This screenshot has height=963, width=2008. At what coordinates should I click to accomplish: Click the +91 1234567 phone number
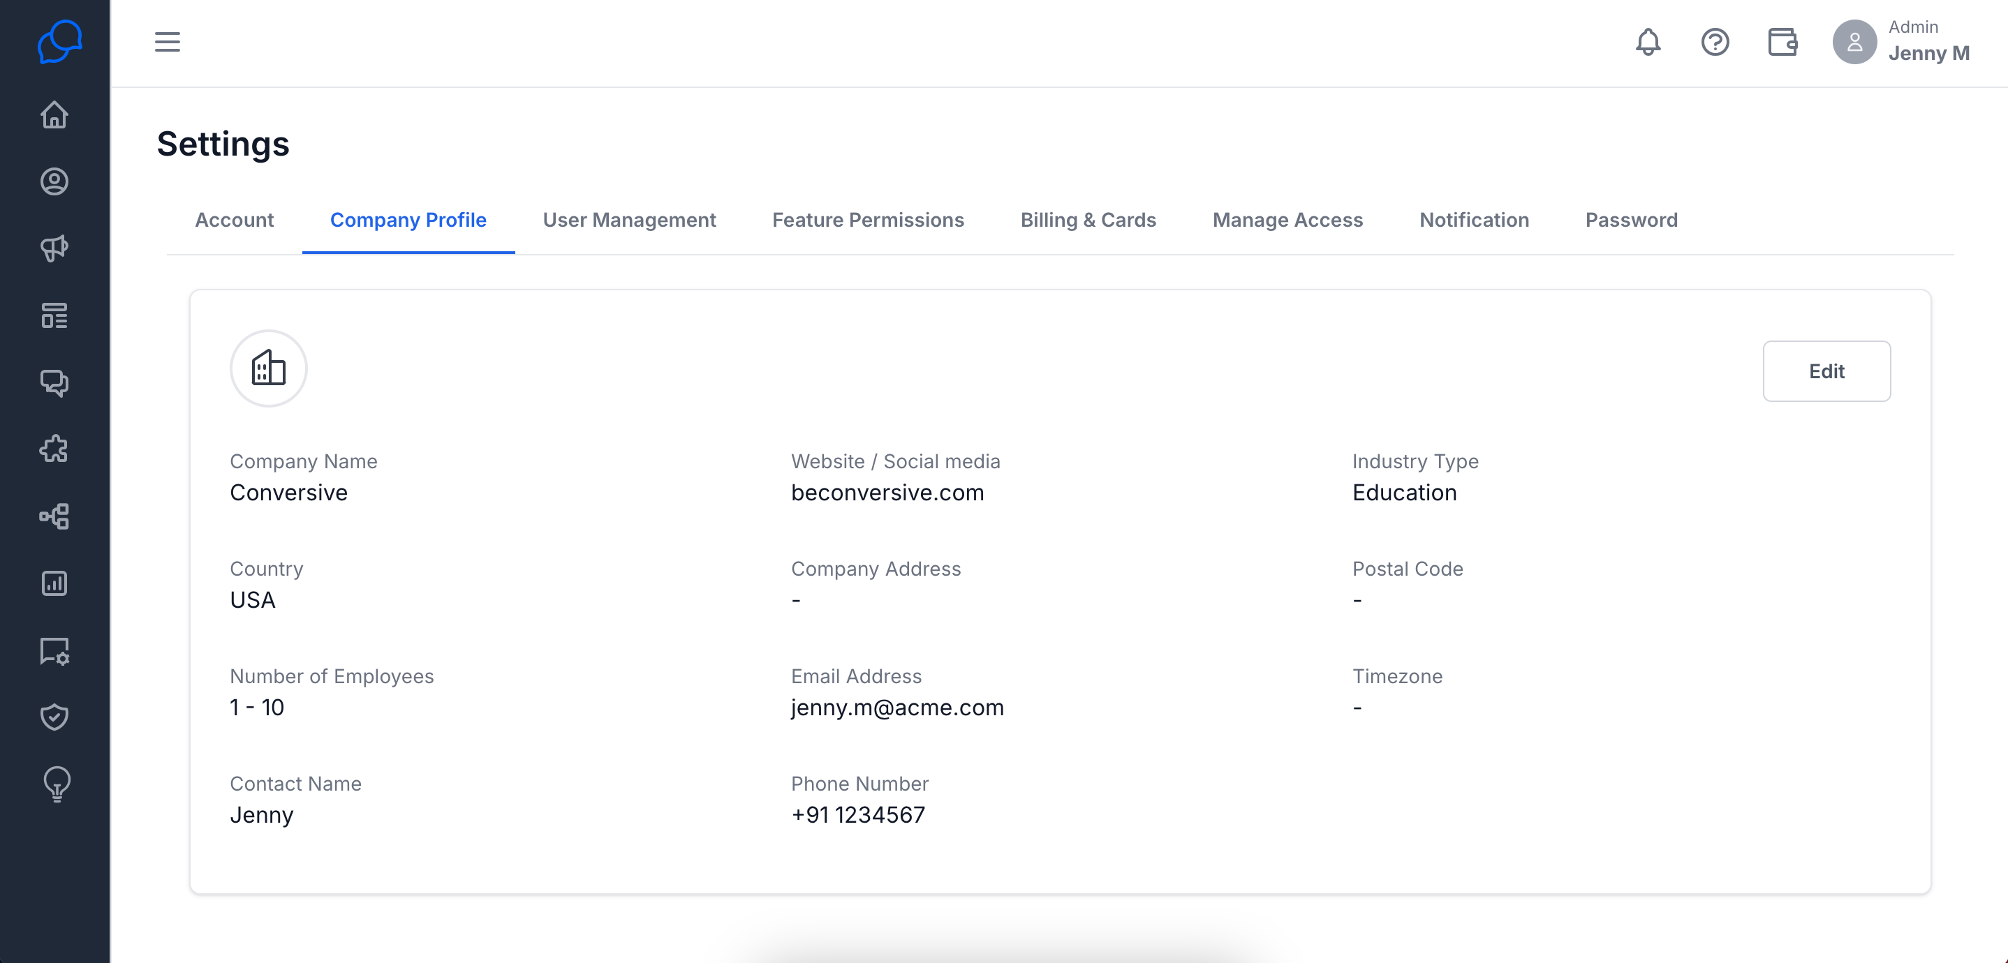(857, 815)
